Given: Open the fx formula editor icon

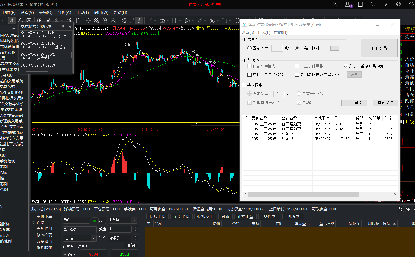Looking at the screenshot, I should pos(386,4).
